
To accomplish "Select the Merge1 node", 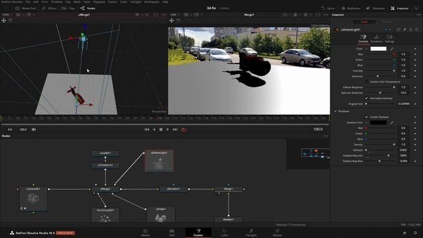I will (229, 189).
